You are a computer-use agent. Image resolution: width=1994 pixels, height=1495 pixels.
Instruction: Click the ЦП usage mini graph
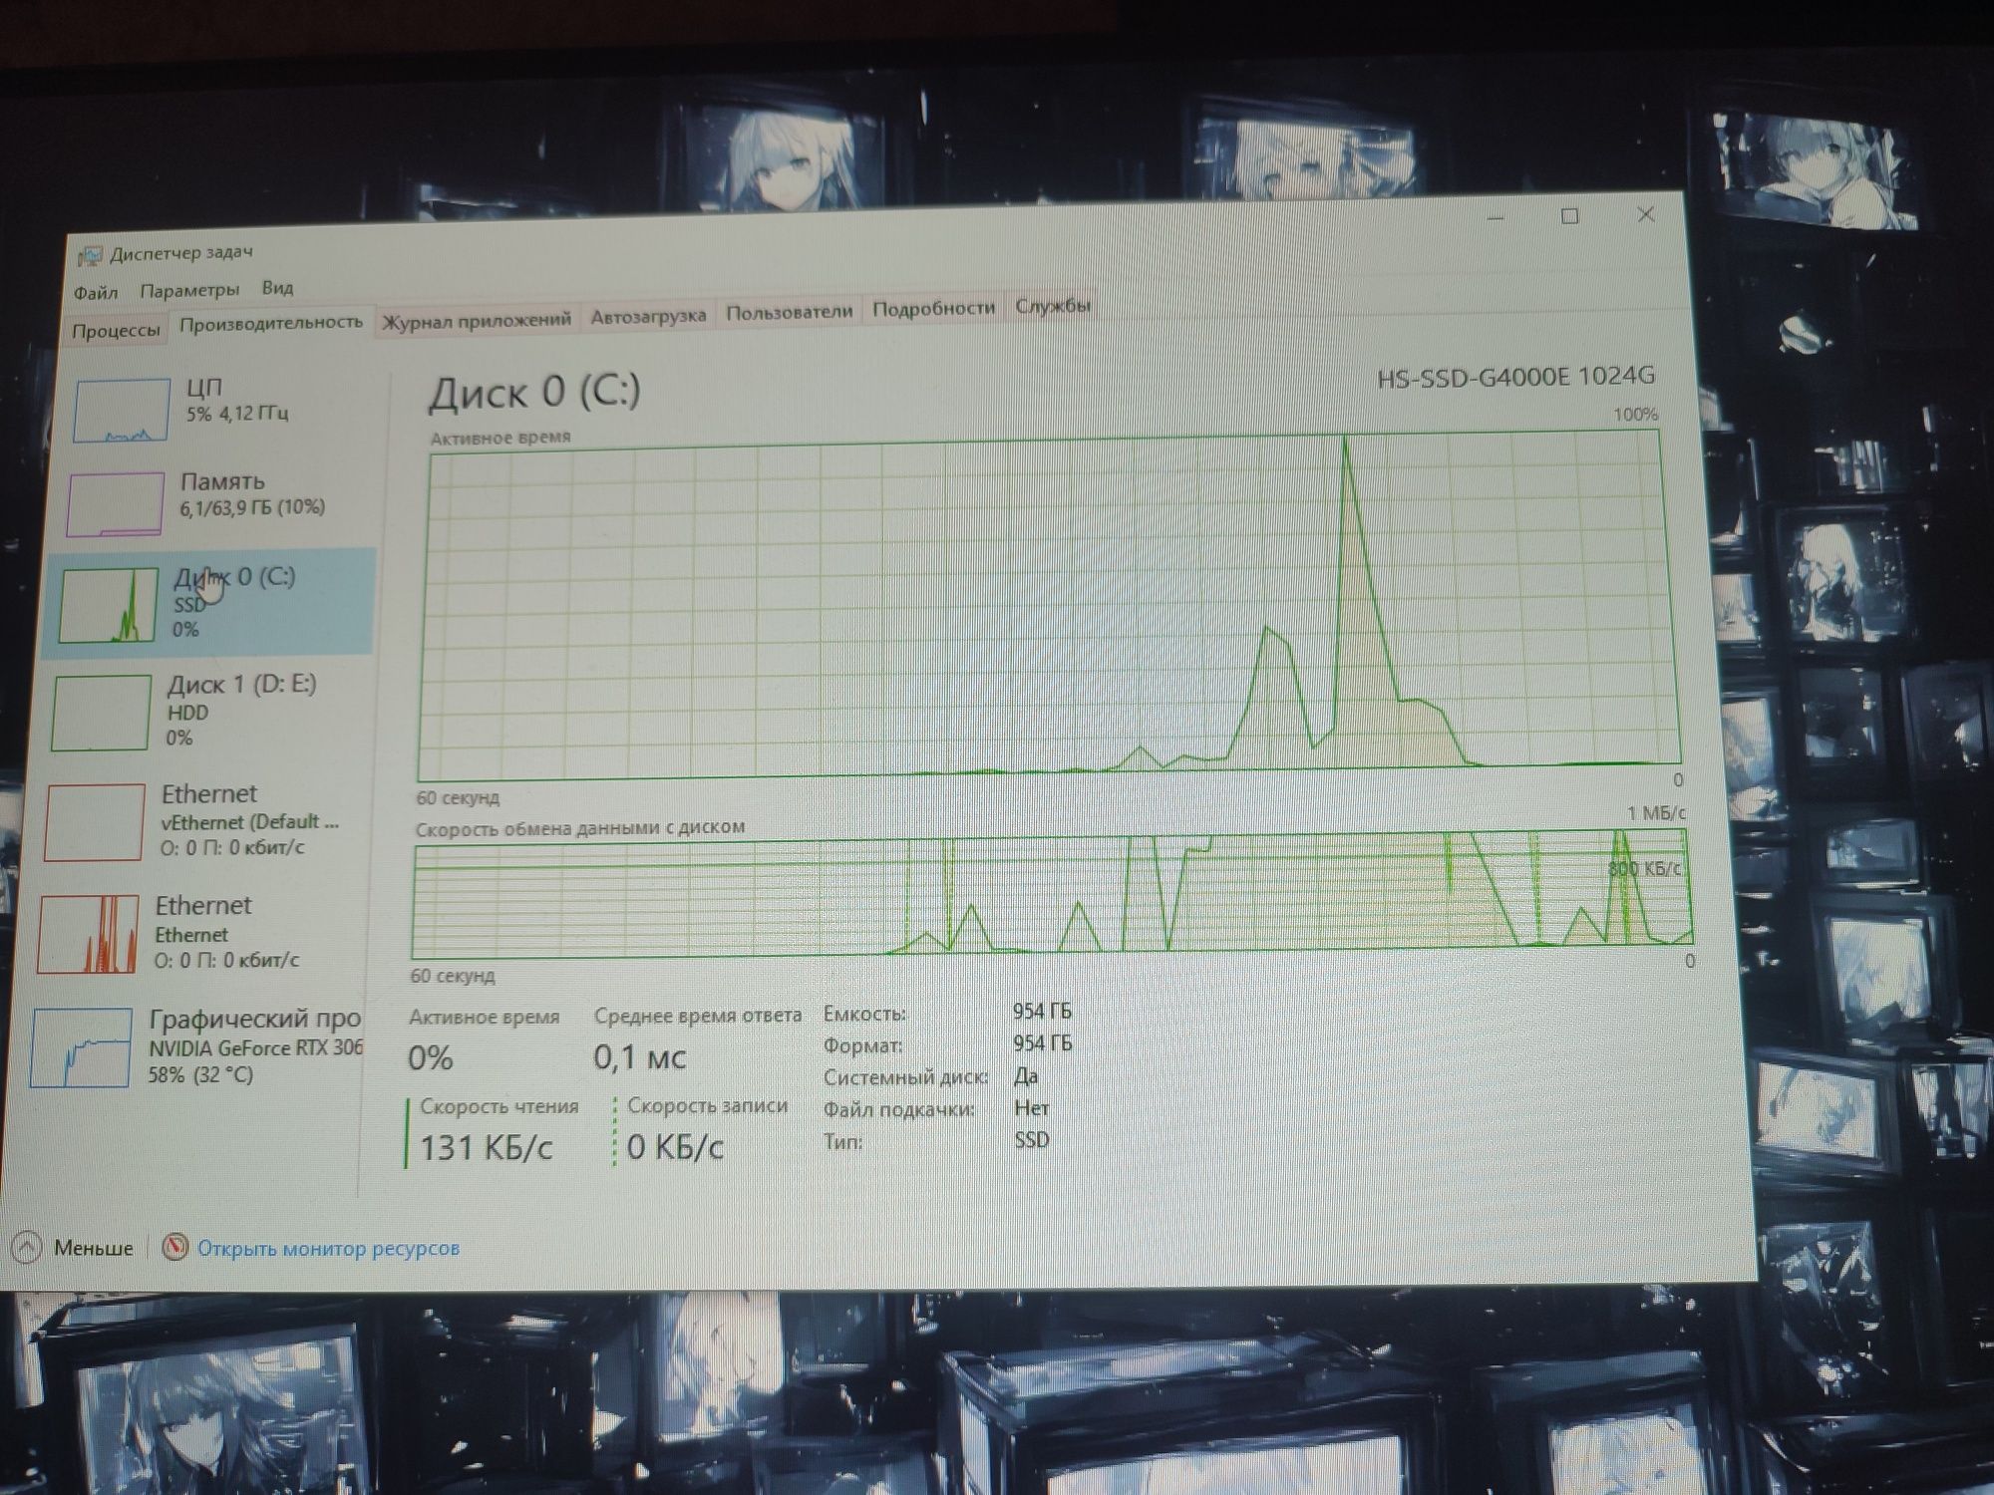point(122,410)
